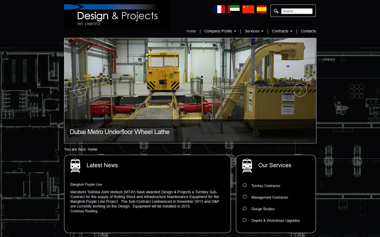Click the train icon beside Our Services

(248, 166)
